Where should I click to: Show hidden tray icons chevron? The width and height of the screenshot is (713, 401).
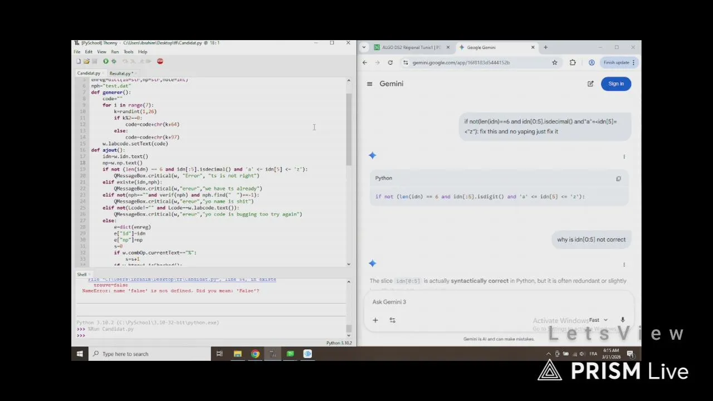tap(549, 354)
